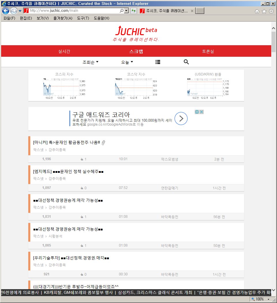The image size is (277, 303).
Task: Click the scrollbar up arrow
Action: tap(274, 29)
